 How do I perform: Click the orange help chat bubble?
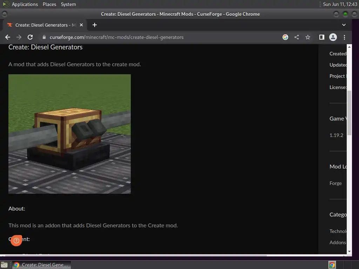[x=16, y=240]
